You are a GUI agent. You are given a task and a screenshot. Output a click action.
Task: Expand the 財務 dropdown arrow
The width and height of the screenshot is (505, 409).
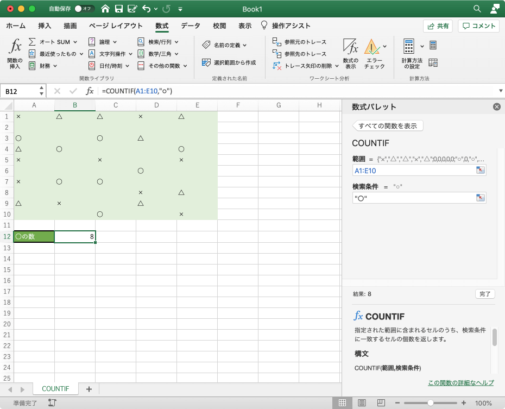click(x=55, y=66)
